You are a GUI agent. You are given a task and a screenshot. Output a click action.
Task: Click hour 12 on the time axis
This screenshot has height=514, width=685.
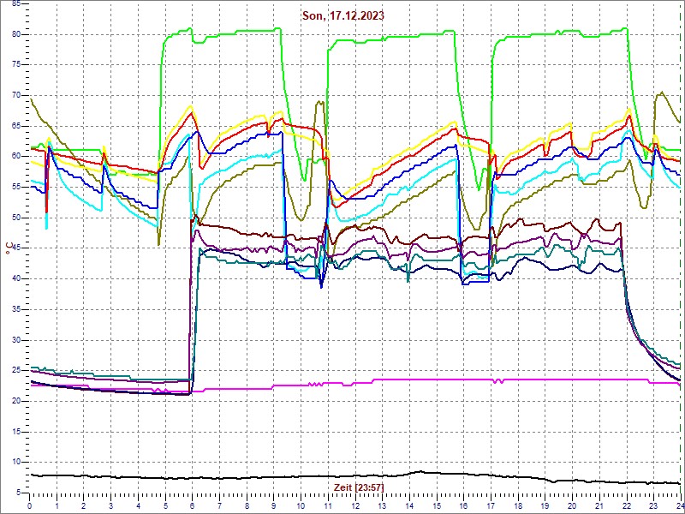point(355,505)
